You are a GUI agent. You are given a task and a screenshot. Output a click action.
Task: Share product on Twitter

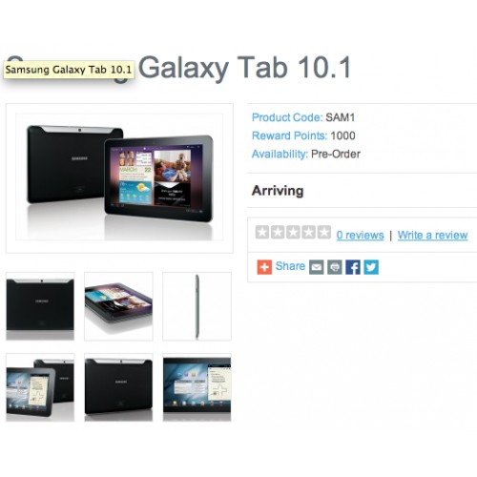coord(371,267)
